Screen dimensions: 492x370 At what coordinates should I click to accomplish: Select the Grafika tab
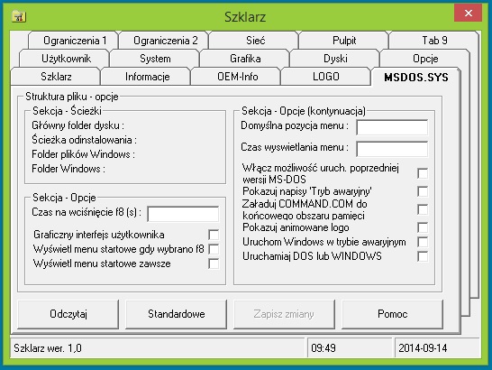pyautogui.click(x=245, y=59)
